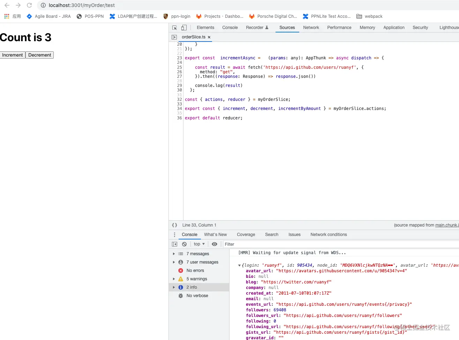Screen dimensions: 459x340
Task: Close the orderSlice.ts file tab
Action: 209,37
